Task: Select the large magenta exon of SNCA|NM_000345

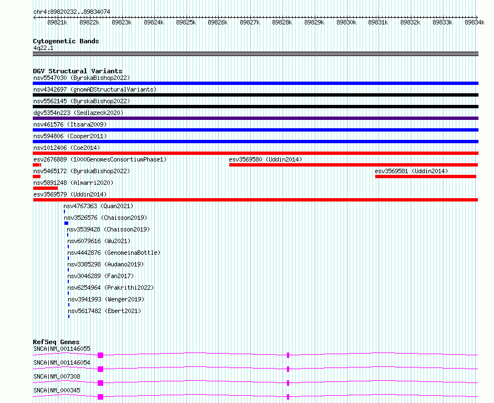Action: pyautogui.click(x=100, y=397)
